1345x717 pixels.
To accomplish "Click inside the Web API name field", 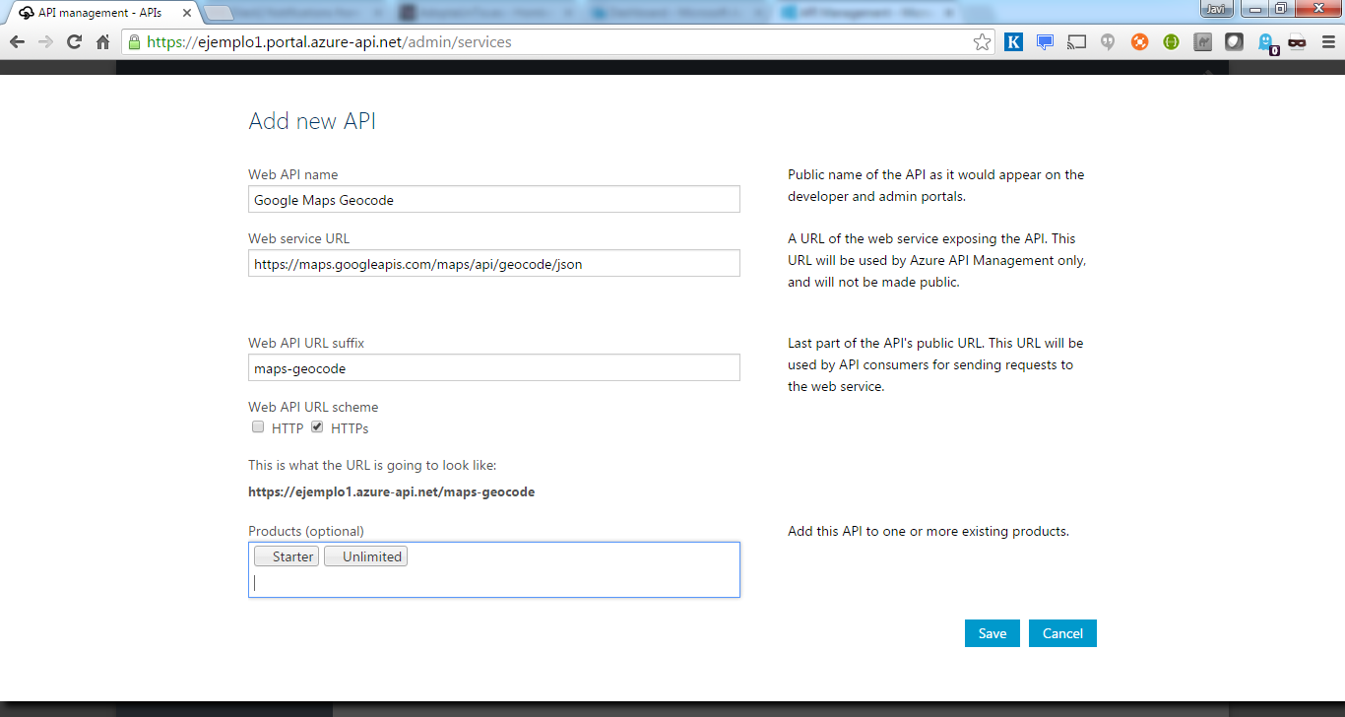I will click(x=492, y=199).
